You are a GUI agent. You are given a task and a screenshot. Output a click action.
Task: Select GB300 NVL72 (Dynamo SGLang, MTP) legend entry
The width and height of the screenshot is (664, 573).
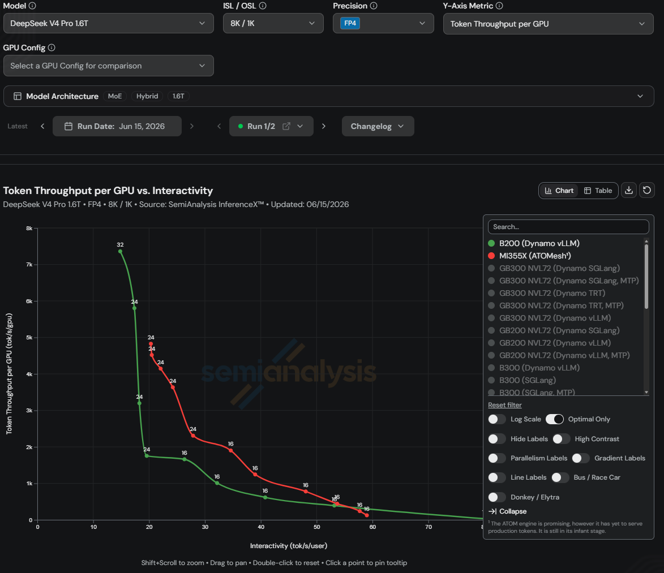click(569, 281)
